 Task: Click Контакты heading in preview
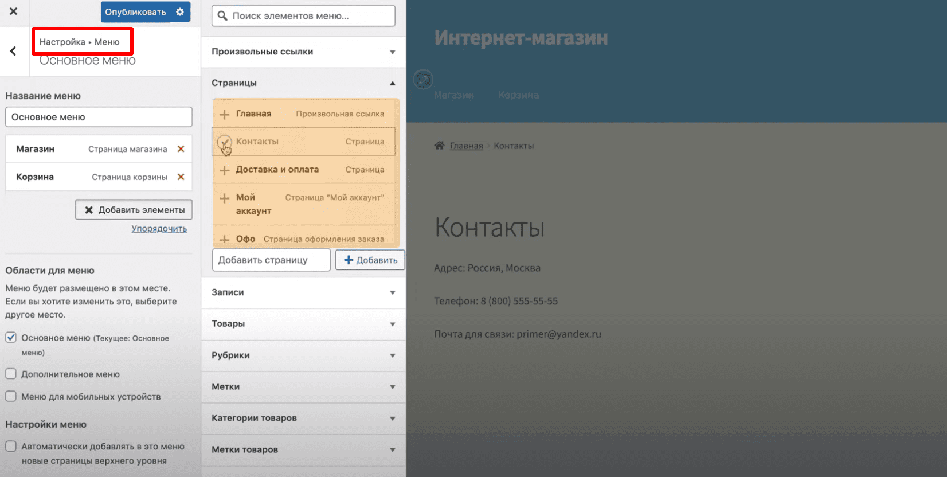pyautogui.click(x=490, y=228)
